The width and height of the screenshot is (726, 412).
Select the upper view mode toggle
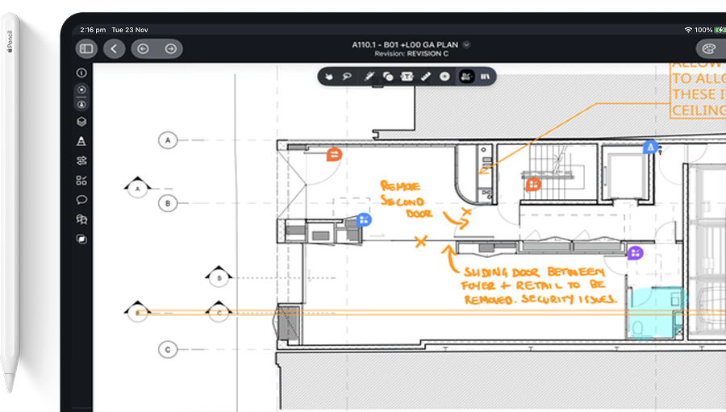point(81,89)
